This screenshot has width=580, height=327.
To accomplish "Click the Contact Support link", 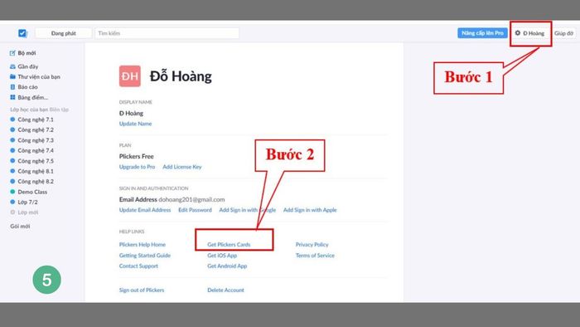I will pos(138,266).
